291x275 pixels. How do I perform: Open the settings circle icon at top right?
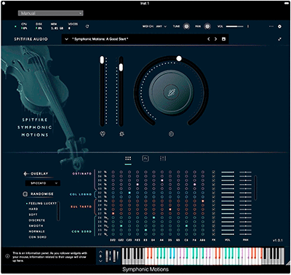(279, 26)
